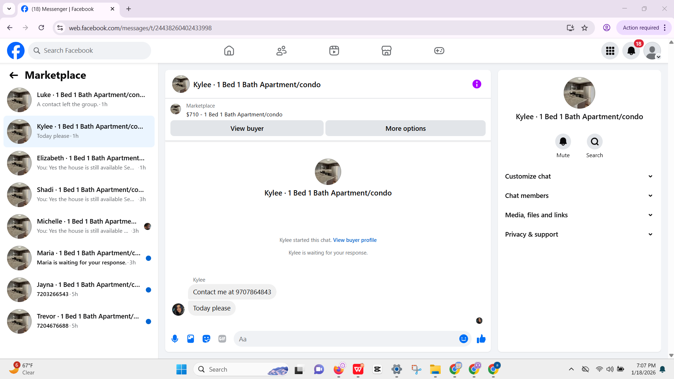Click the View buyer button
The height and width of the screenshot is (379, 674).
point(247,129)
